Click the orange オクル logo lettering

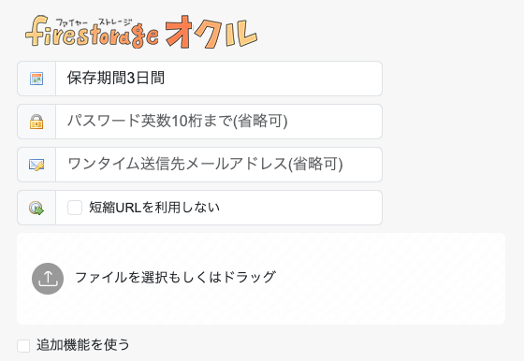tap(211, 32)
